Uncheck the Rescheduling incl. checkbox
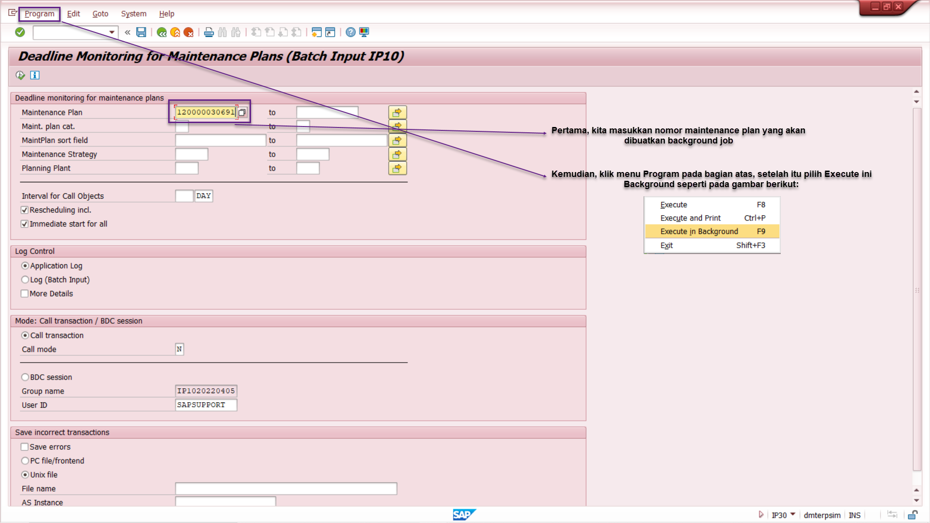Screen dimensions: 930x523 25,210
